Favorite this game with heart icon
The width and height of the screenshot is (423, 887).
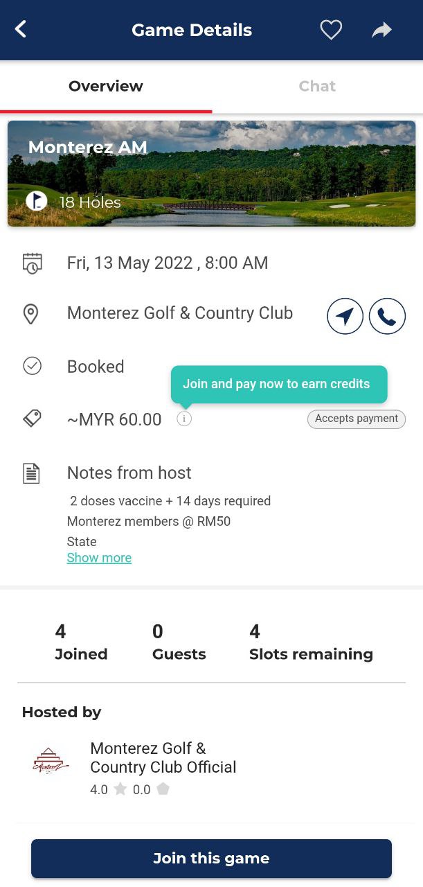(x=331, y=30)
